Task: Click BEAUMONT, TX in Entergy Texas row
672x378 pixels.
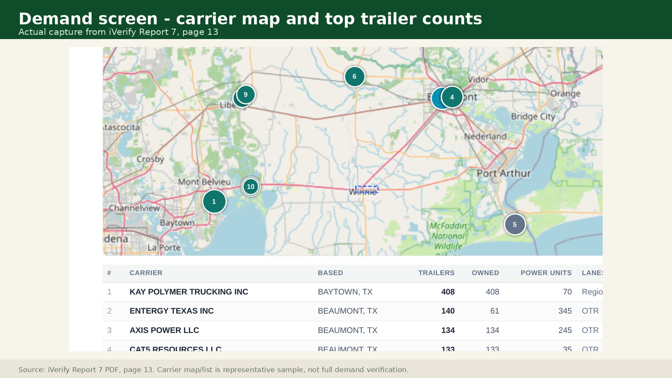Action: coord(348,311)
